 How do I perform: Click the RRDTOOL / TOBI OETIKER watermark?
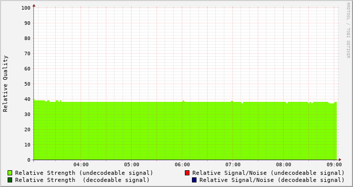pyautogui.click(x=348, y=30)
